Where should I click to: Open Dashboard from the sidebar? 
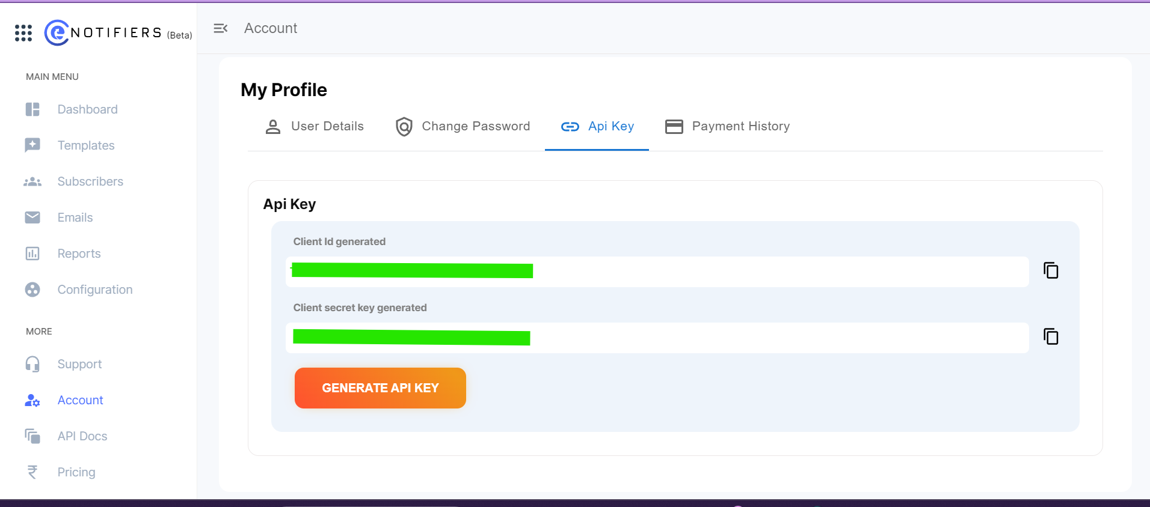[87, 109]
